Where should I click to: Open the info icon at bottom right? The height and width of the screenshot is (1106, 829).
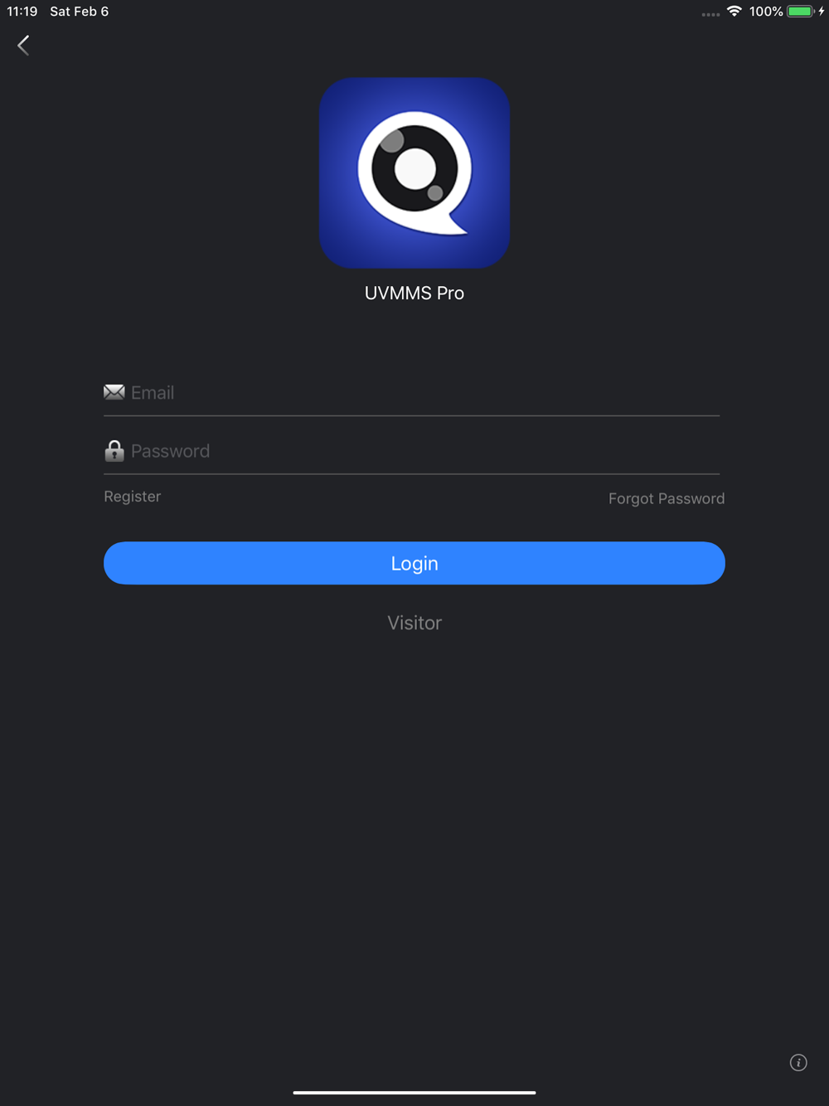798,1063
